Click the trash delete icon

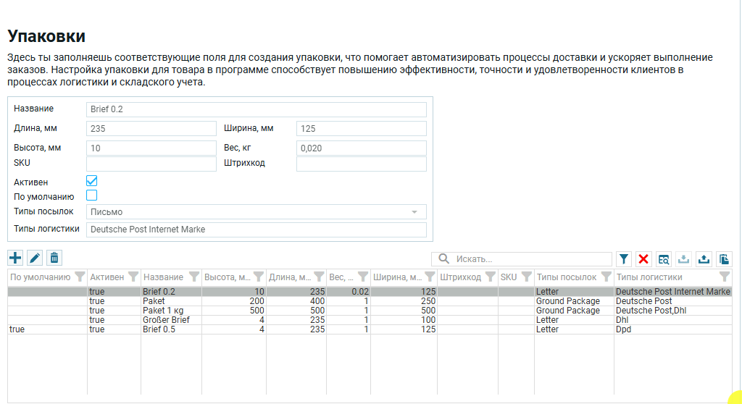54,258
